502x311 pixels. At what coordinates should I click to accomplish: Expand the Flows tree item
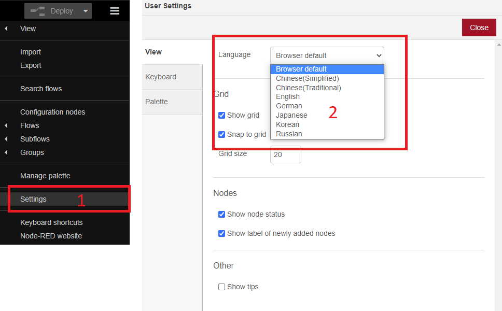[7, 125]
